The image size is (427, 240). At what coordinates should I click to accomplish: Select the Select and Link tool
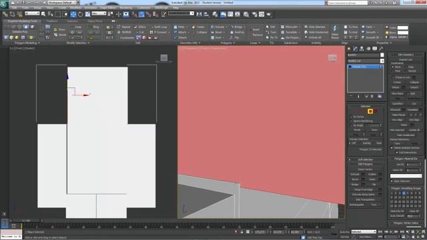(5, 14)
